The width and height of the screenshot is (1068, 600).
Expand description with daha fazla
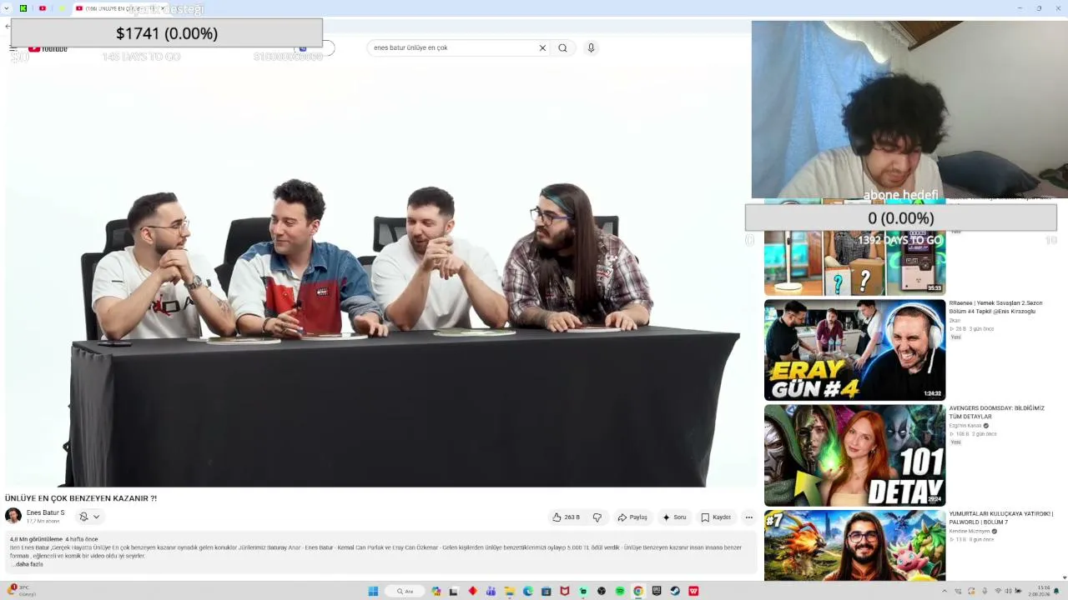[x=28, y=564]
